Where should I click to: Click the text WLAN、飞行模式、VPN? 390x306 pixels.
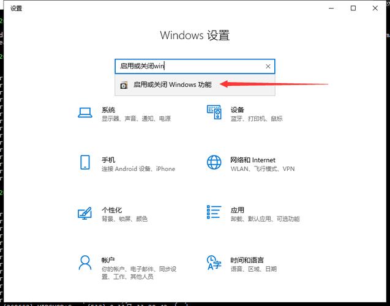263,169
